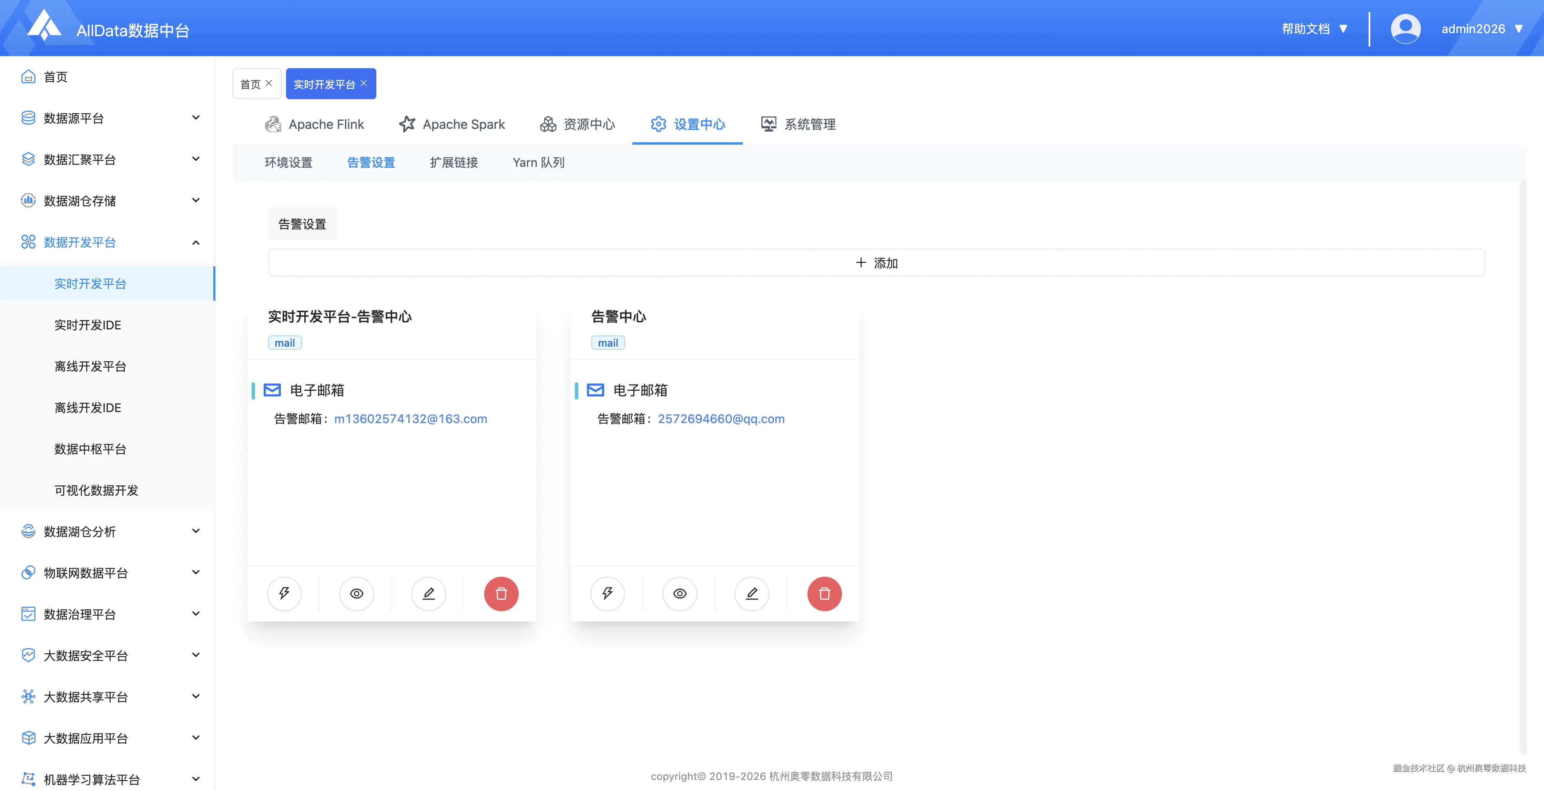The image size is (1544, 791).
Task: Click the Apache Spark star icon
Action: pyautogui.click(x=407, y=124)
